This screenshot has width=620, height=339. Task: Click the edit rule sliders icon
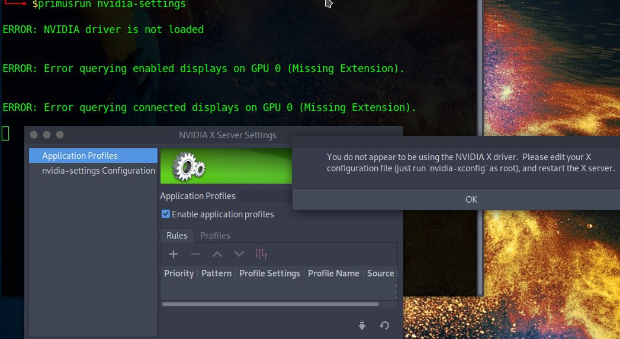261,254
